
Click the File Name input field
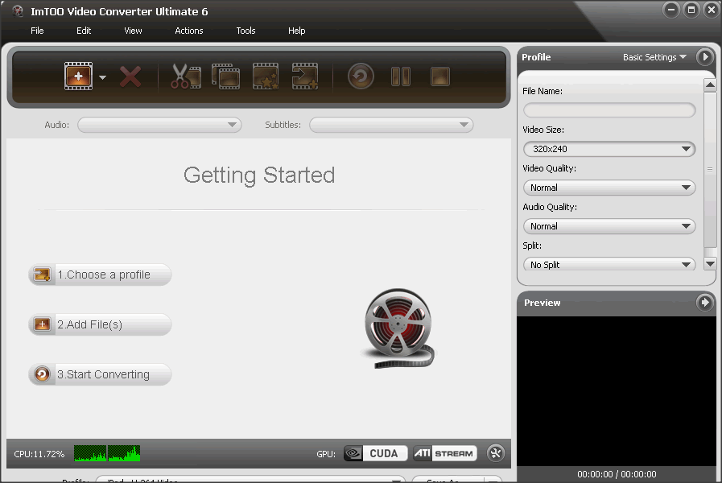pos(609,110)
